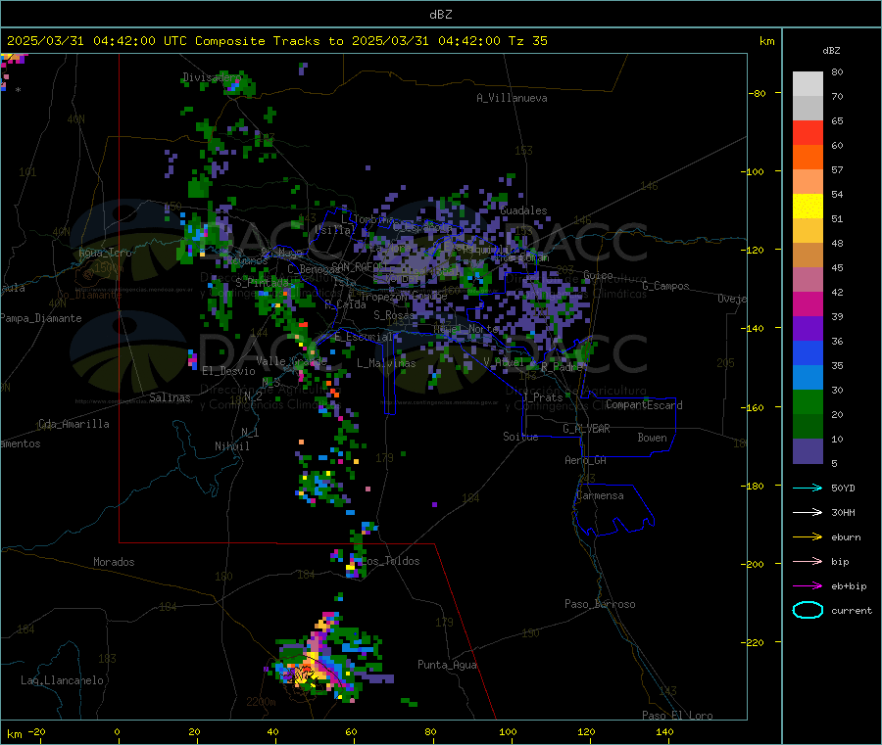
Task: Click the pink bip arrow icon
Action: [x=808, y=561]
